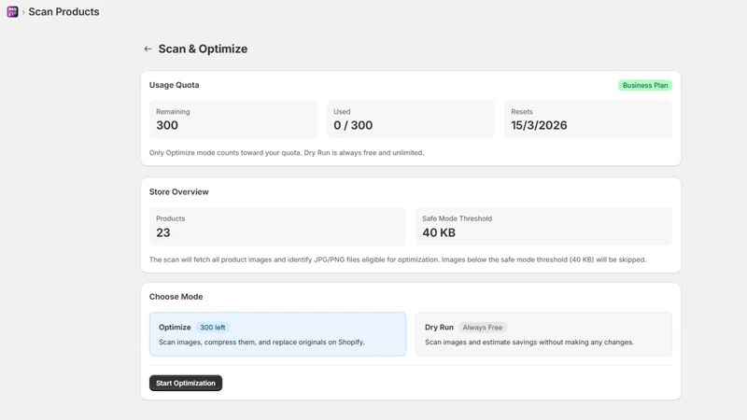This screenshot has height=420, width=747.
Task: Click the description 'Scan images, compress them, and replace originals'
Action: 261,342
